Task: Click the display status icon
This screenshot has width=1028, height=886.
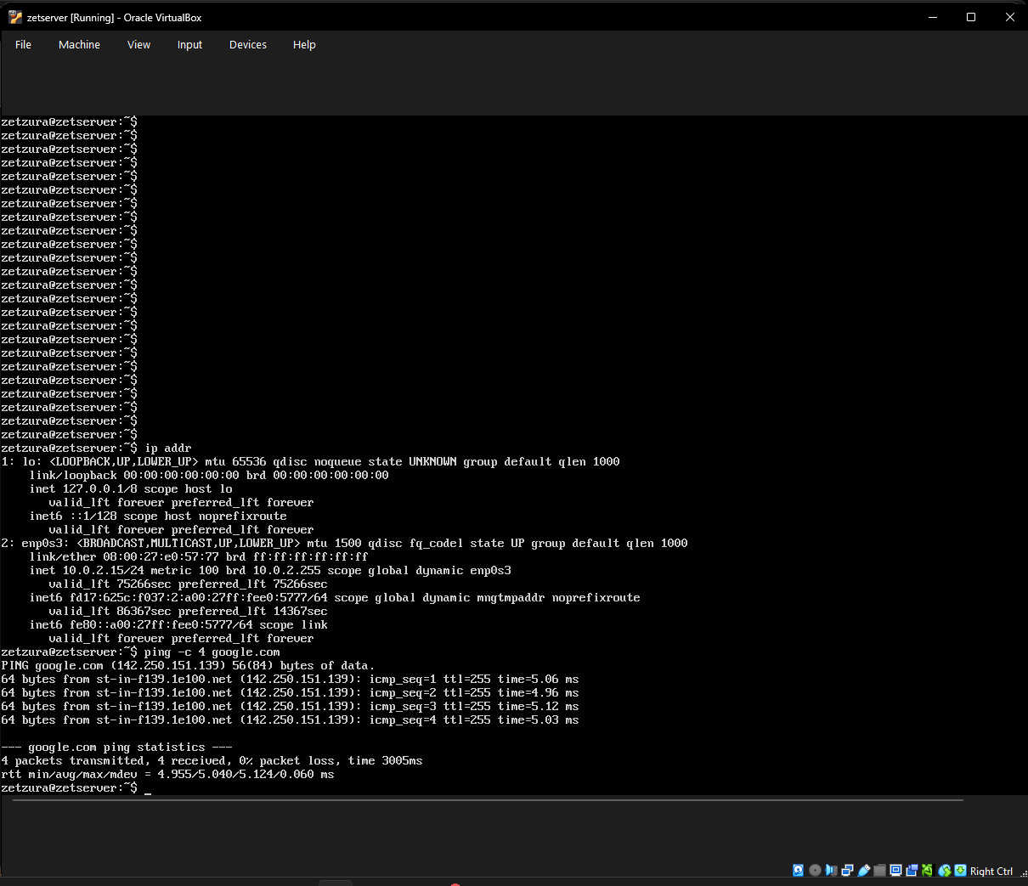Action: point(895,870)
